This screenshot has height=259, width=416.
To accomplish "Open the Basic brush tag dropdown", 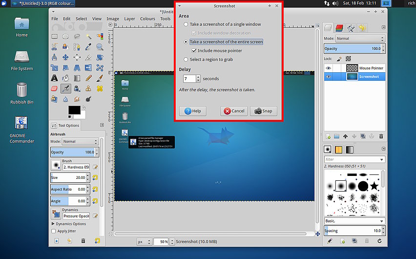I will pos(354,221).
